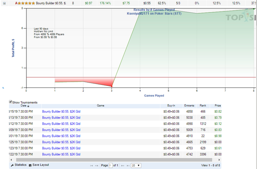The width and height of the screenshot is (257, 169).
Task: Click the Save Layout disk icon
Action: pyautogui.click(x=30, y=165)
